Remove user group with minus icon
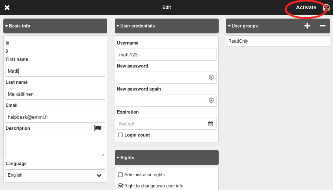Viewport: 333px width, 190px height. coord(322,26)
